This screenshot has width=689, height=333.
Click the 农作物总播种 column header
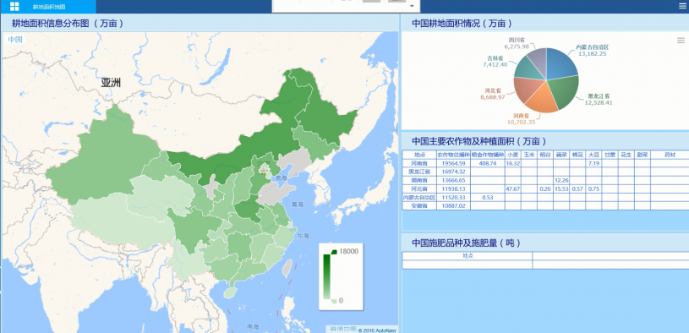(453, 155)
